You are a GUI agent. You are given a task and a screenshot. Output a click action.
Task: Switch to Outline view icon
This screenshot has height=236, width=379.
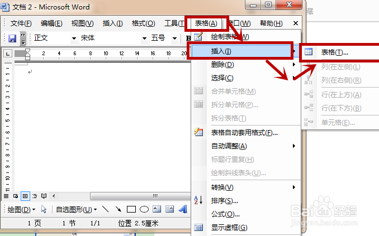click(35, 196)
